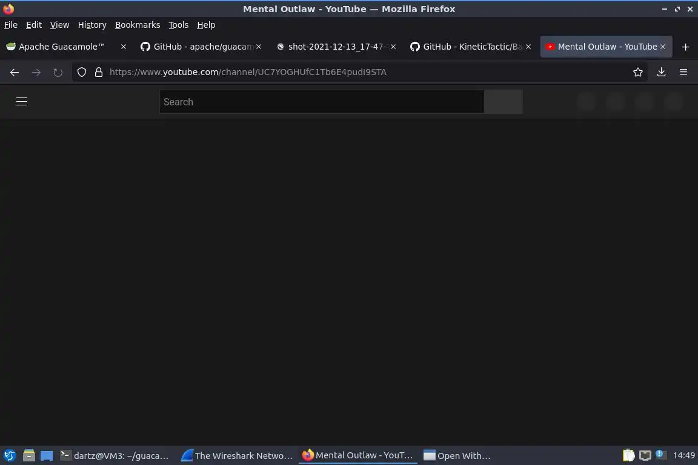Close the GitHub KineticTactic tab

click(528, 47)
